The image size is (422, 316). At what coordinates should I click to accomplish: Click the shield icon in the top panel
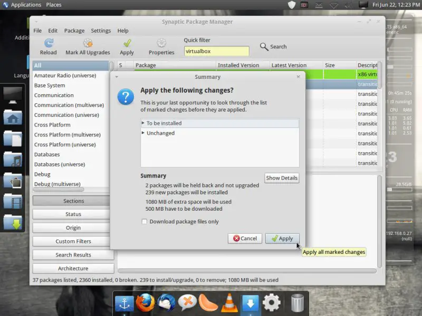(x=292, y=5)
